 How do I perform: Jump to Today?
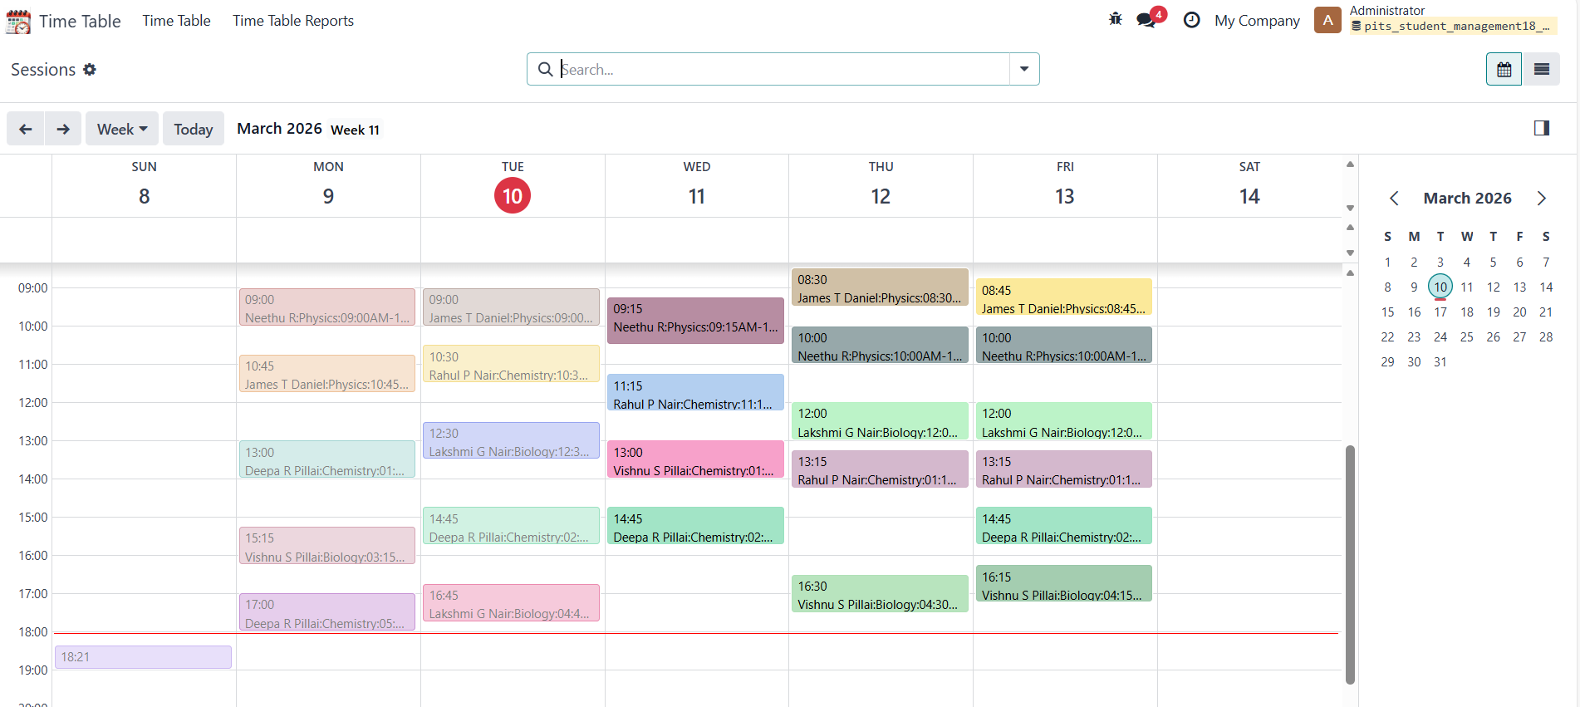pyautogui.click(x=194, y=129)
